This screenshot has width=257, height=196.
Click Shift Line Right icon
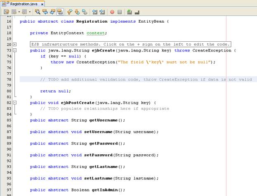[102, 12]
